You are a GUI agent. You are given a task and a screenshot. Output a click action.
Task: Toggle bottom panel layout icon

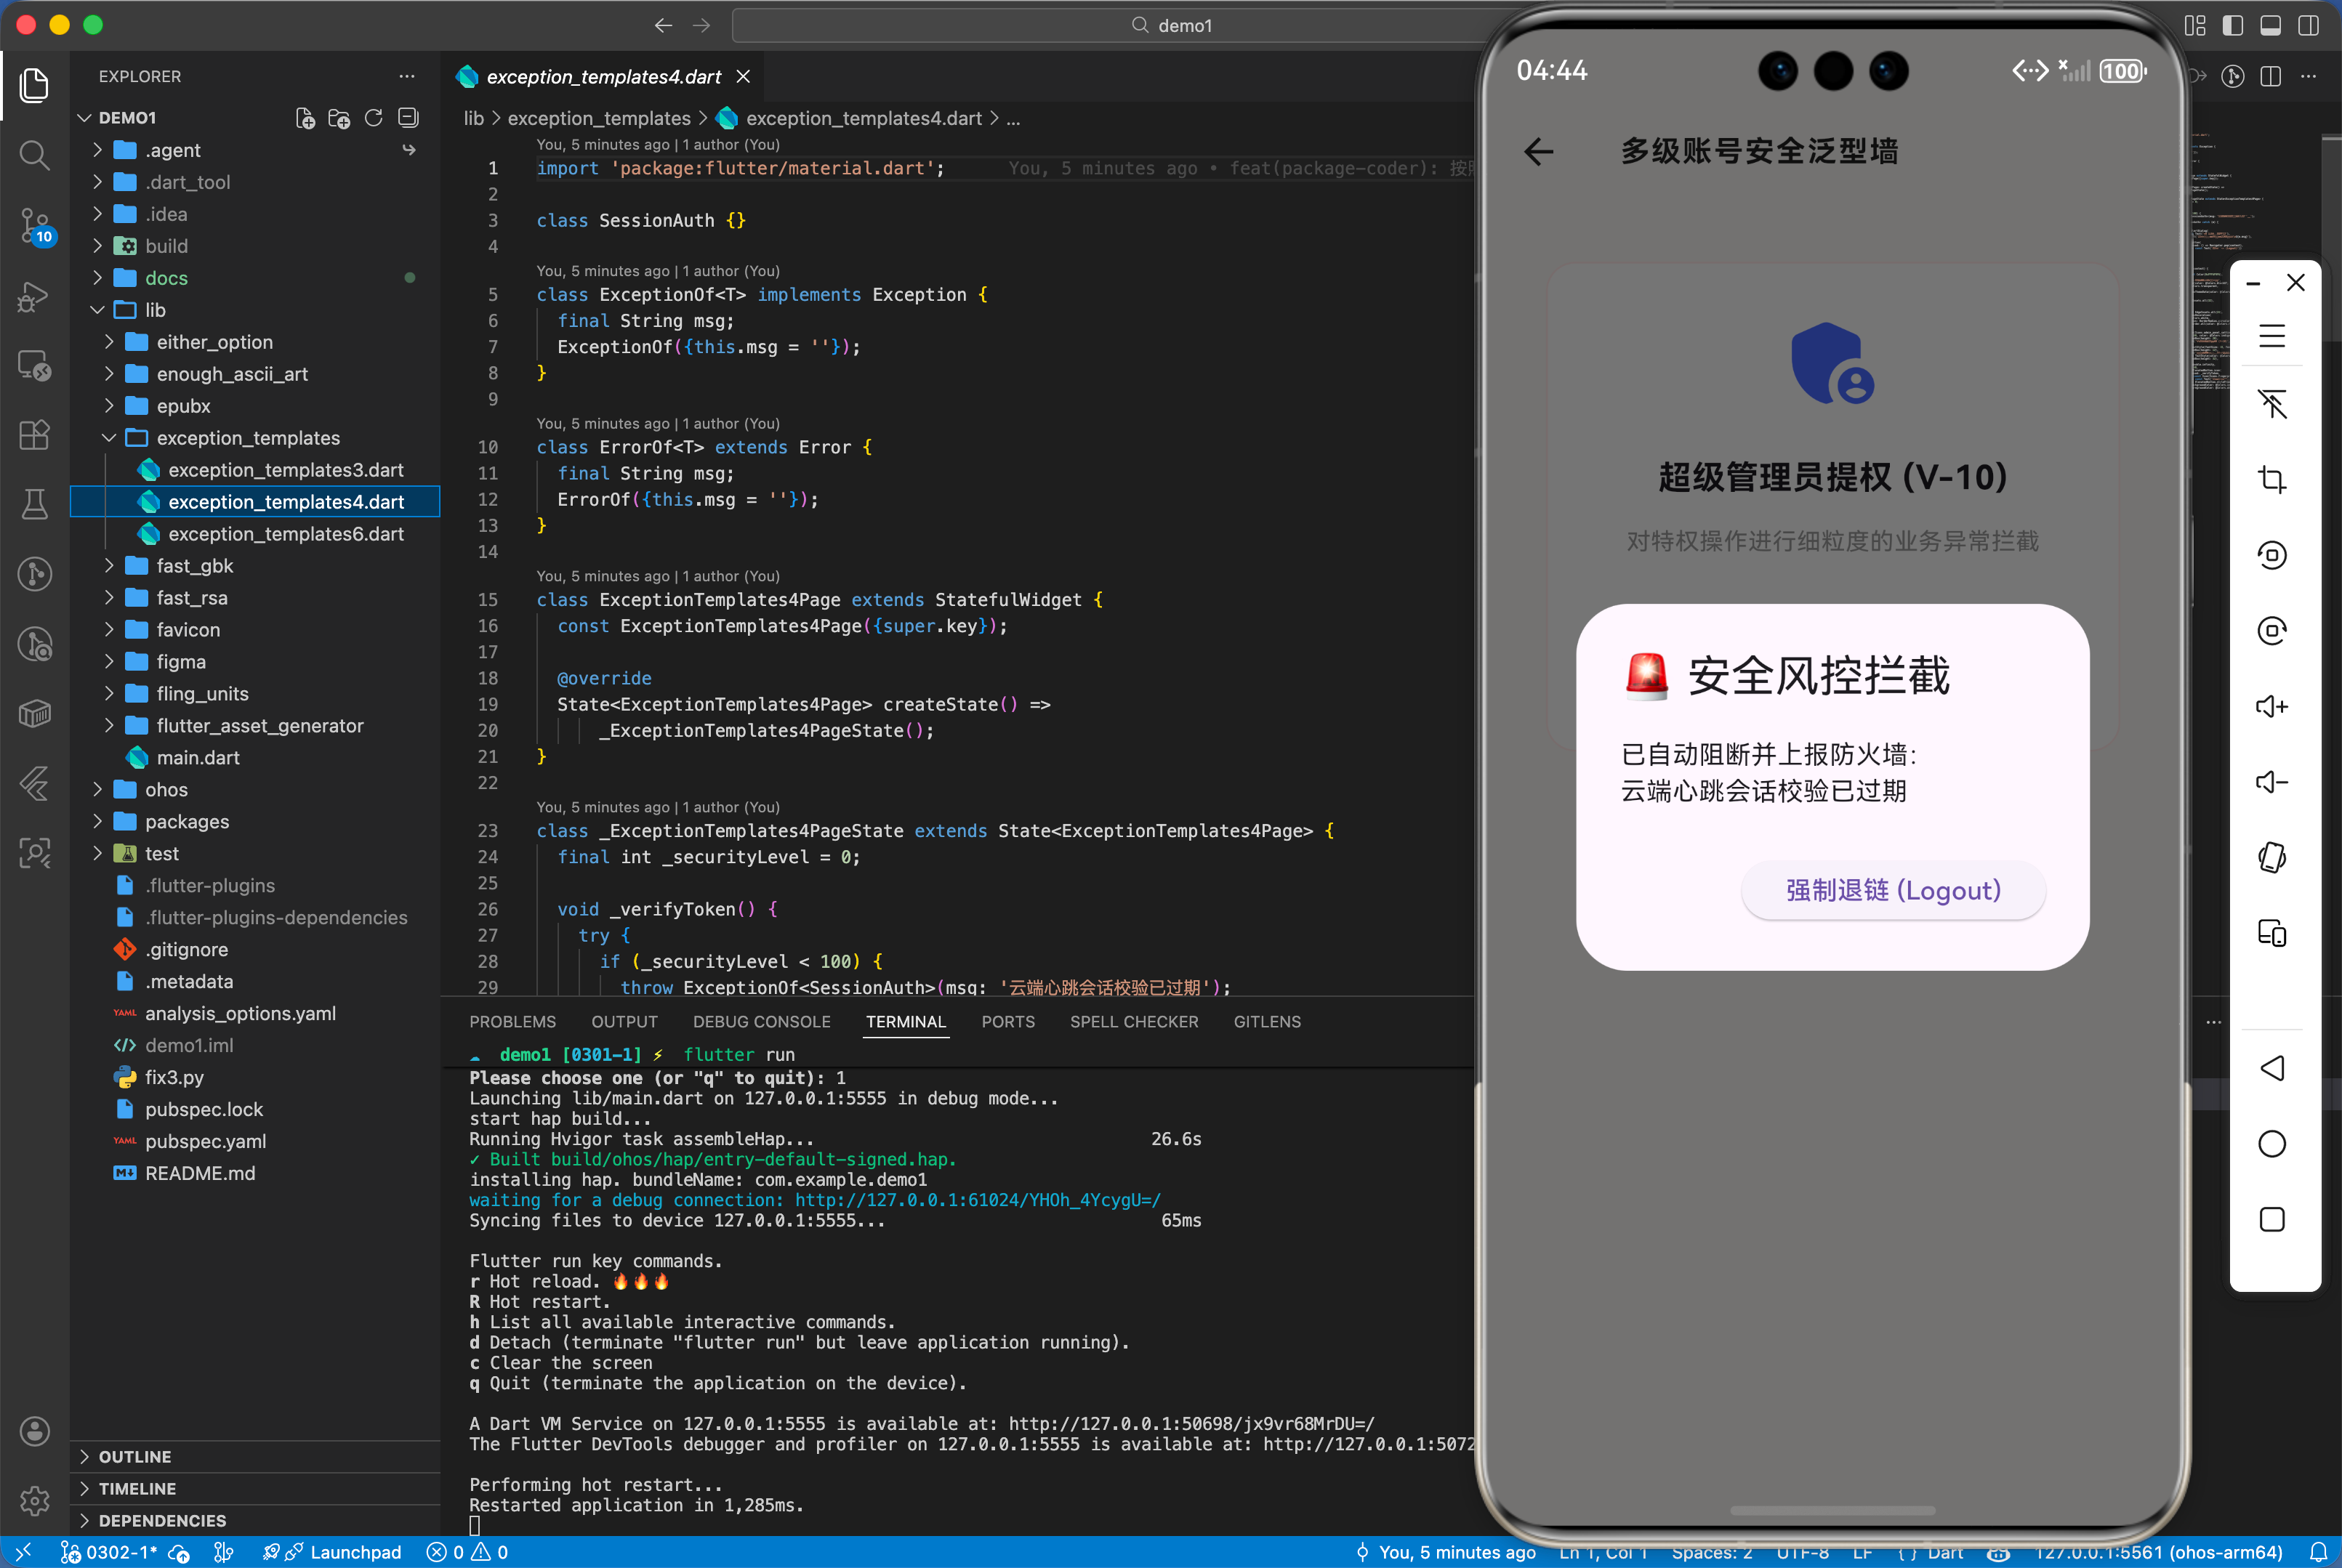coord(2270,26)
